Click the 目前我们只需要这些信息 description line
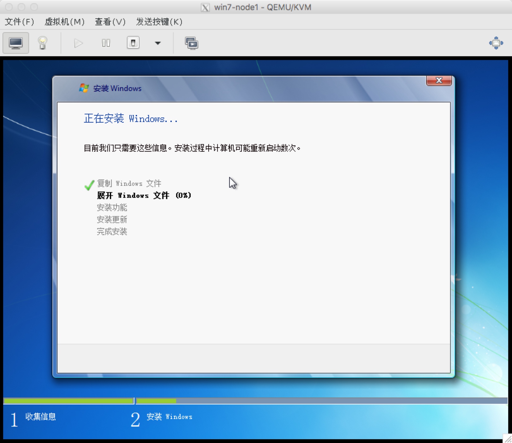The width and height of the screenshot is (512, 443). coord(192,148)
